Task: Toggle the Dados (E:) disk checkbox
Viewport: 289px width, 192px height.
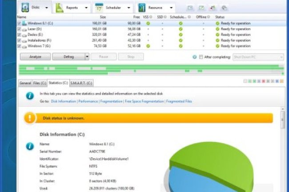Action: point(19,34)
